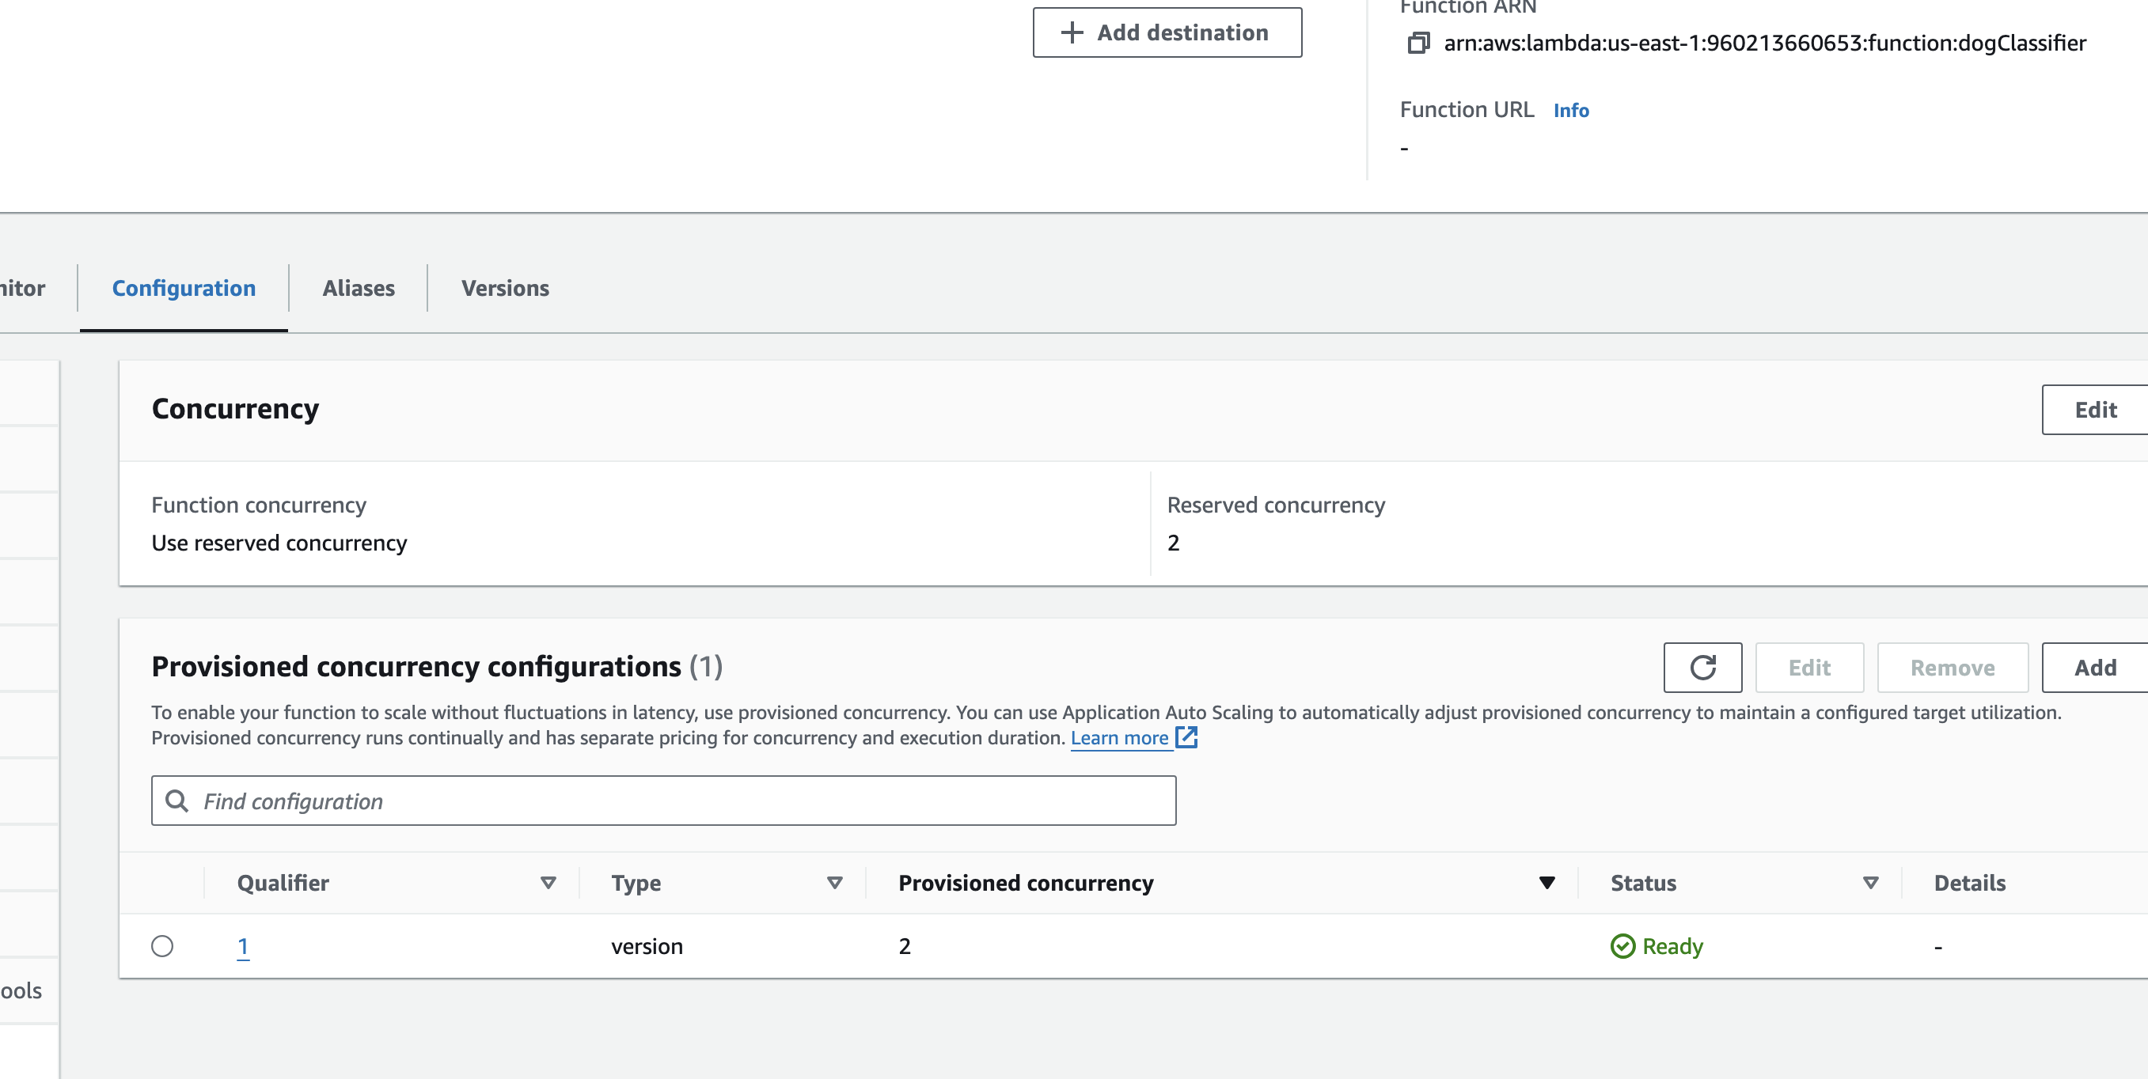Sort by Status column arrow
The height and width of the screenshot is (1079, 2148).
[1870, 883]
